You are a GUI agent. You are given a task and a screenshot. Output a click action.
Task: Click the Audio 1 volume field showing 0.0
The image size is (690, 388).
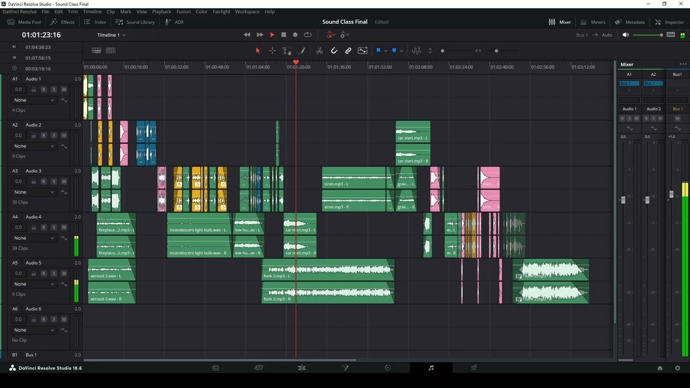pos(19,89)
